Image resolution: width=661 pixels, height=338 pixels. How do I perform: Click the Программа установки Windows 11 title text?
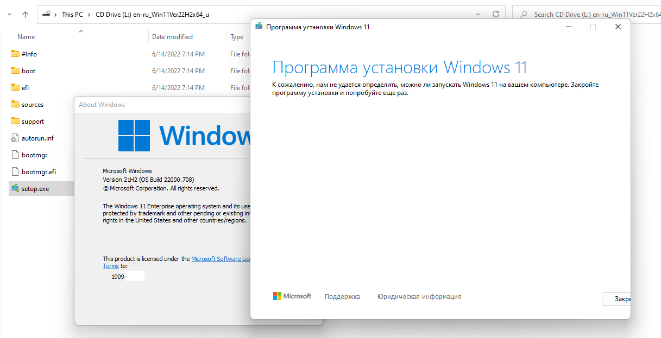318,27
